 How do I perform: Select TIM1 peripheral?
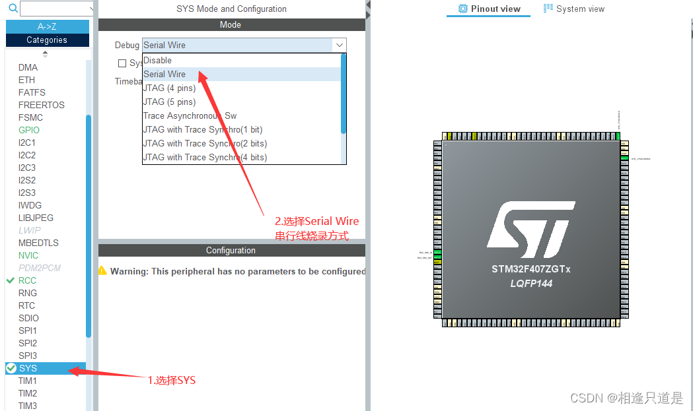tap(27, 381)
